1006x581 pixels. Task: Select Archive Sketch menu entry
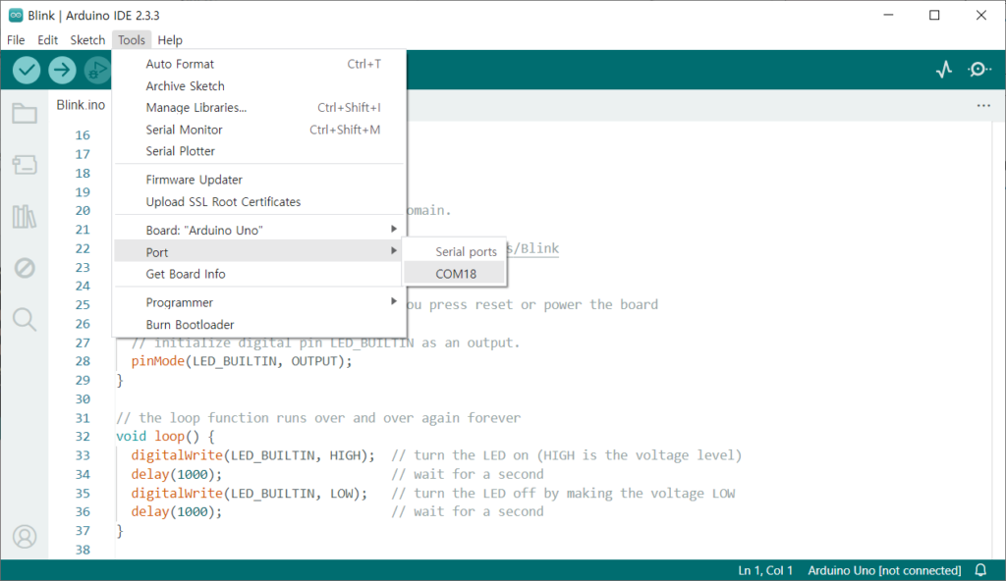259,86
